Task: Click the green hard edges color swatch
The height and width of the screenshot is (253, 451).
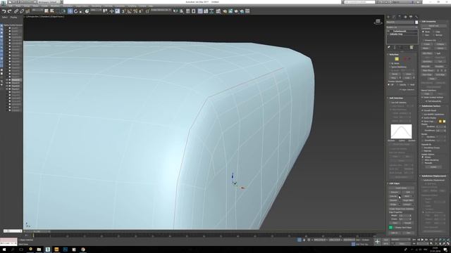Action: [x=391, y=228]
